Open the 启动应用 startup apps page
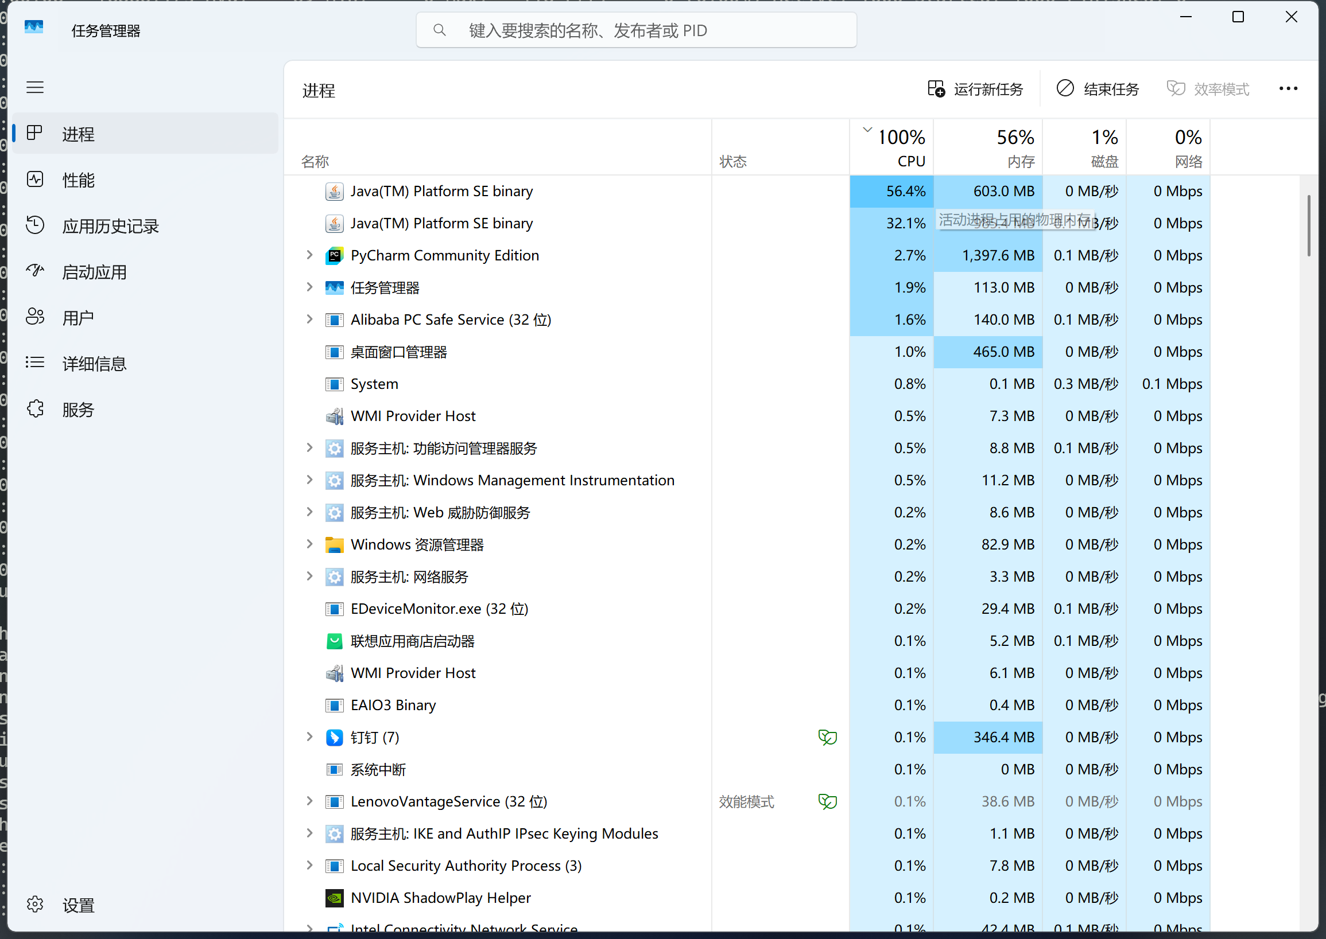The image size is (1326, 939). tap(94, 272)
